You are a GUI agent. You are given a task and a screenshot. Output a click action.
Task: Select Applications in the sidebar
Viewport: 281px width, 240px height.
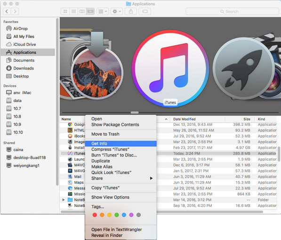click(28, 52)
